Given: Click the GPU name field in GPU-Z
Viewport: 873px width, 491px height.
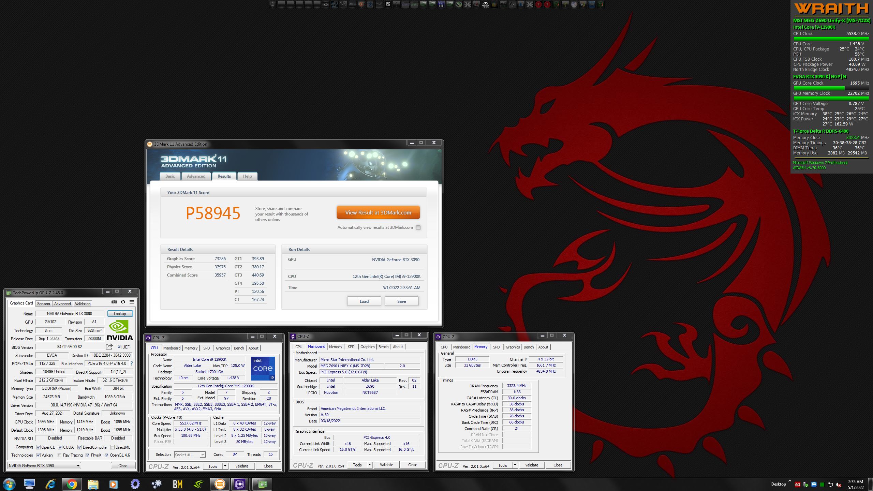Looking at the screenshot, I should click(70, 313).
